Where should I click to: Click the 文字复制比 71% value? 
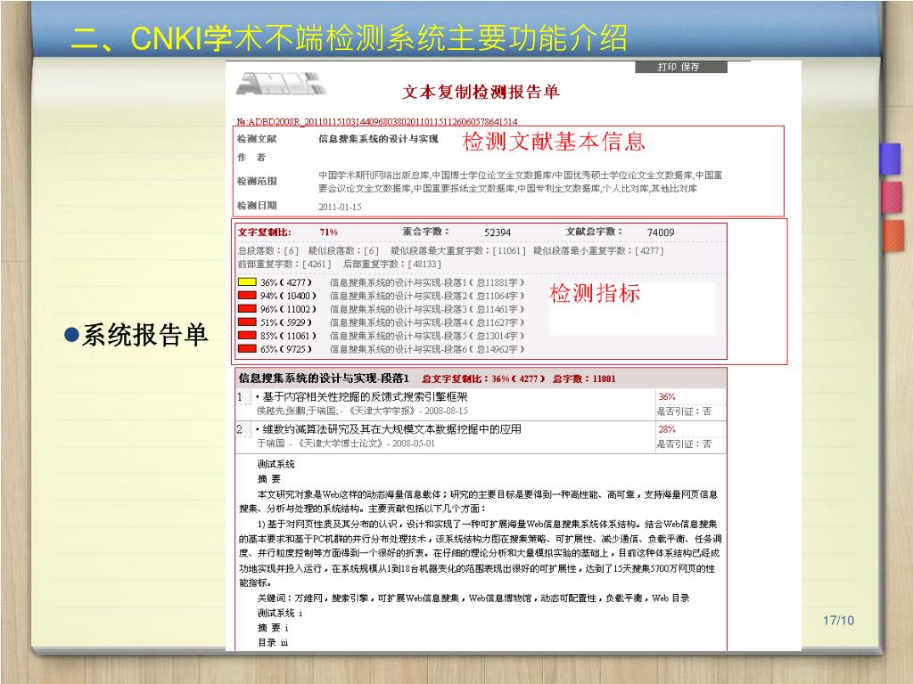(328, 232)
